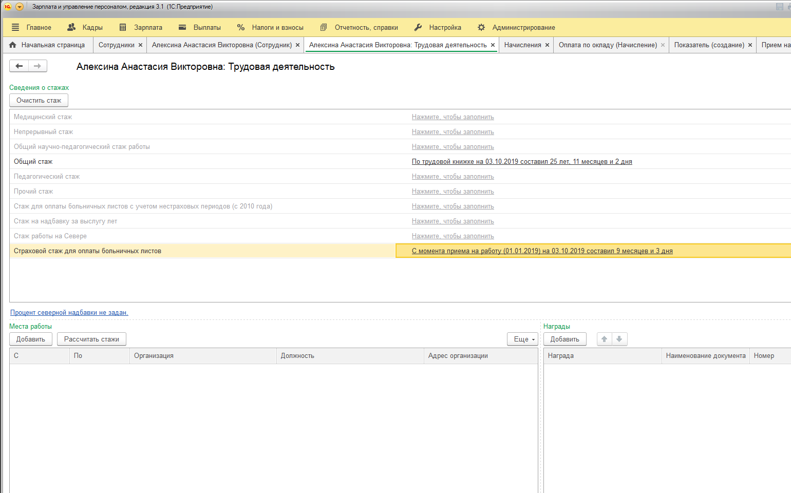Fill in the Непрерывный стаж link
791x493 pixels.
point(453,132)
